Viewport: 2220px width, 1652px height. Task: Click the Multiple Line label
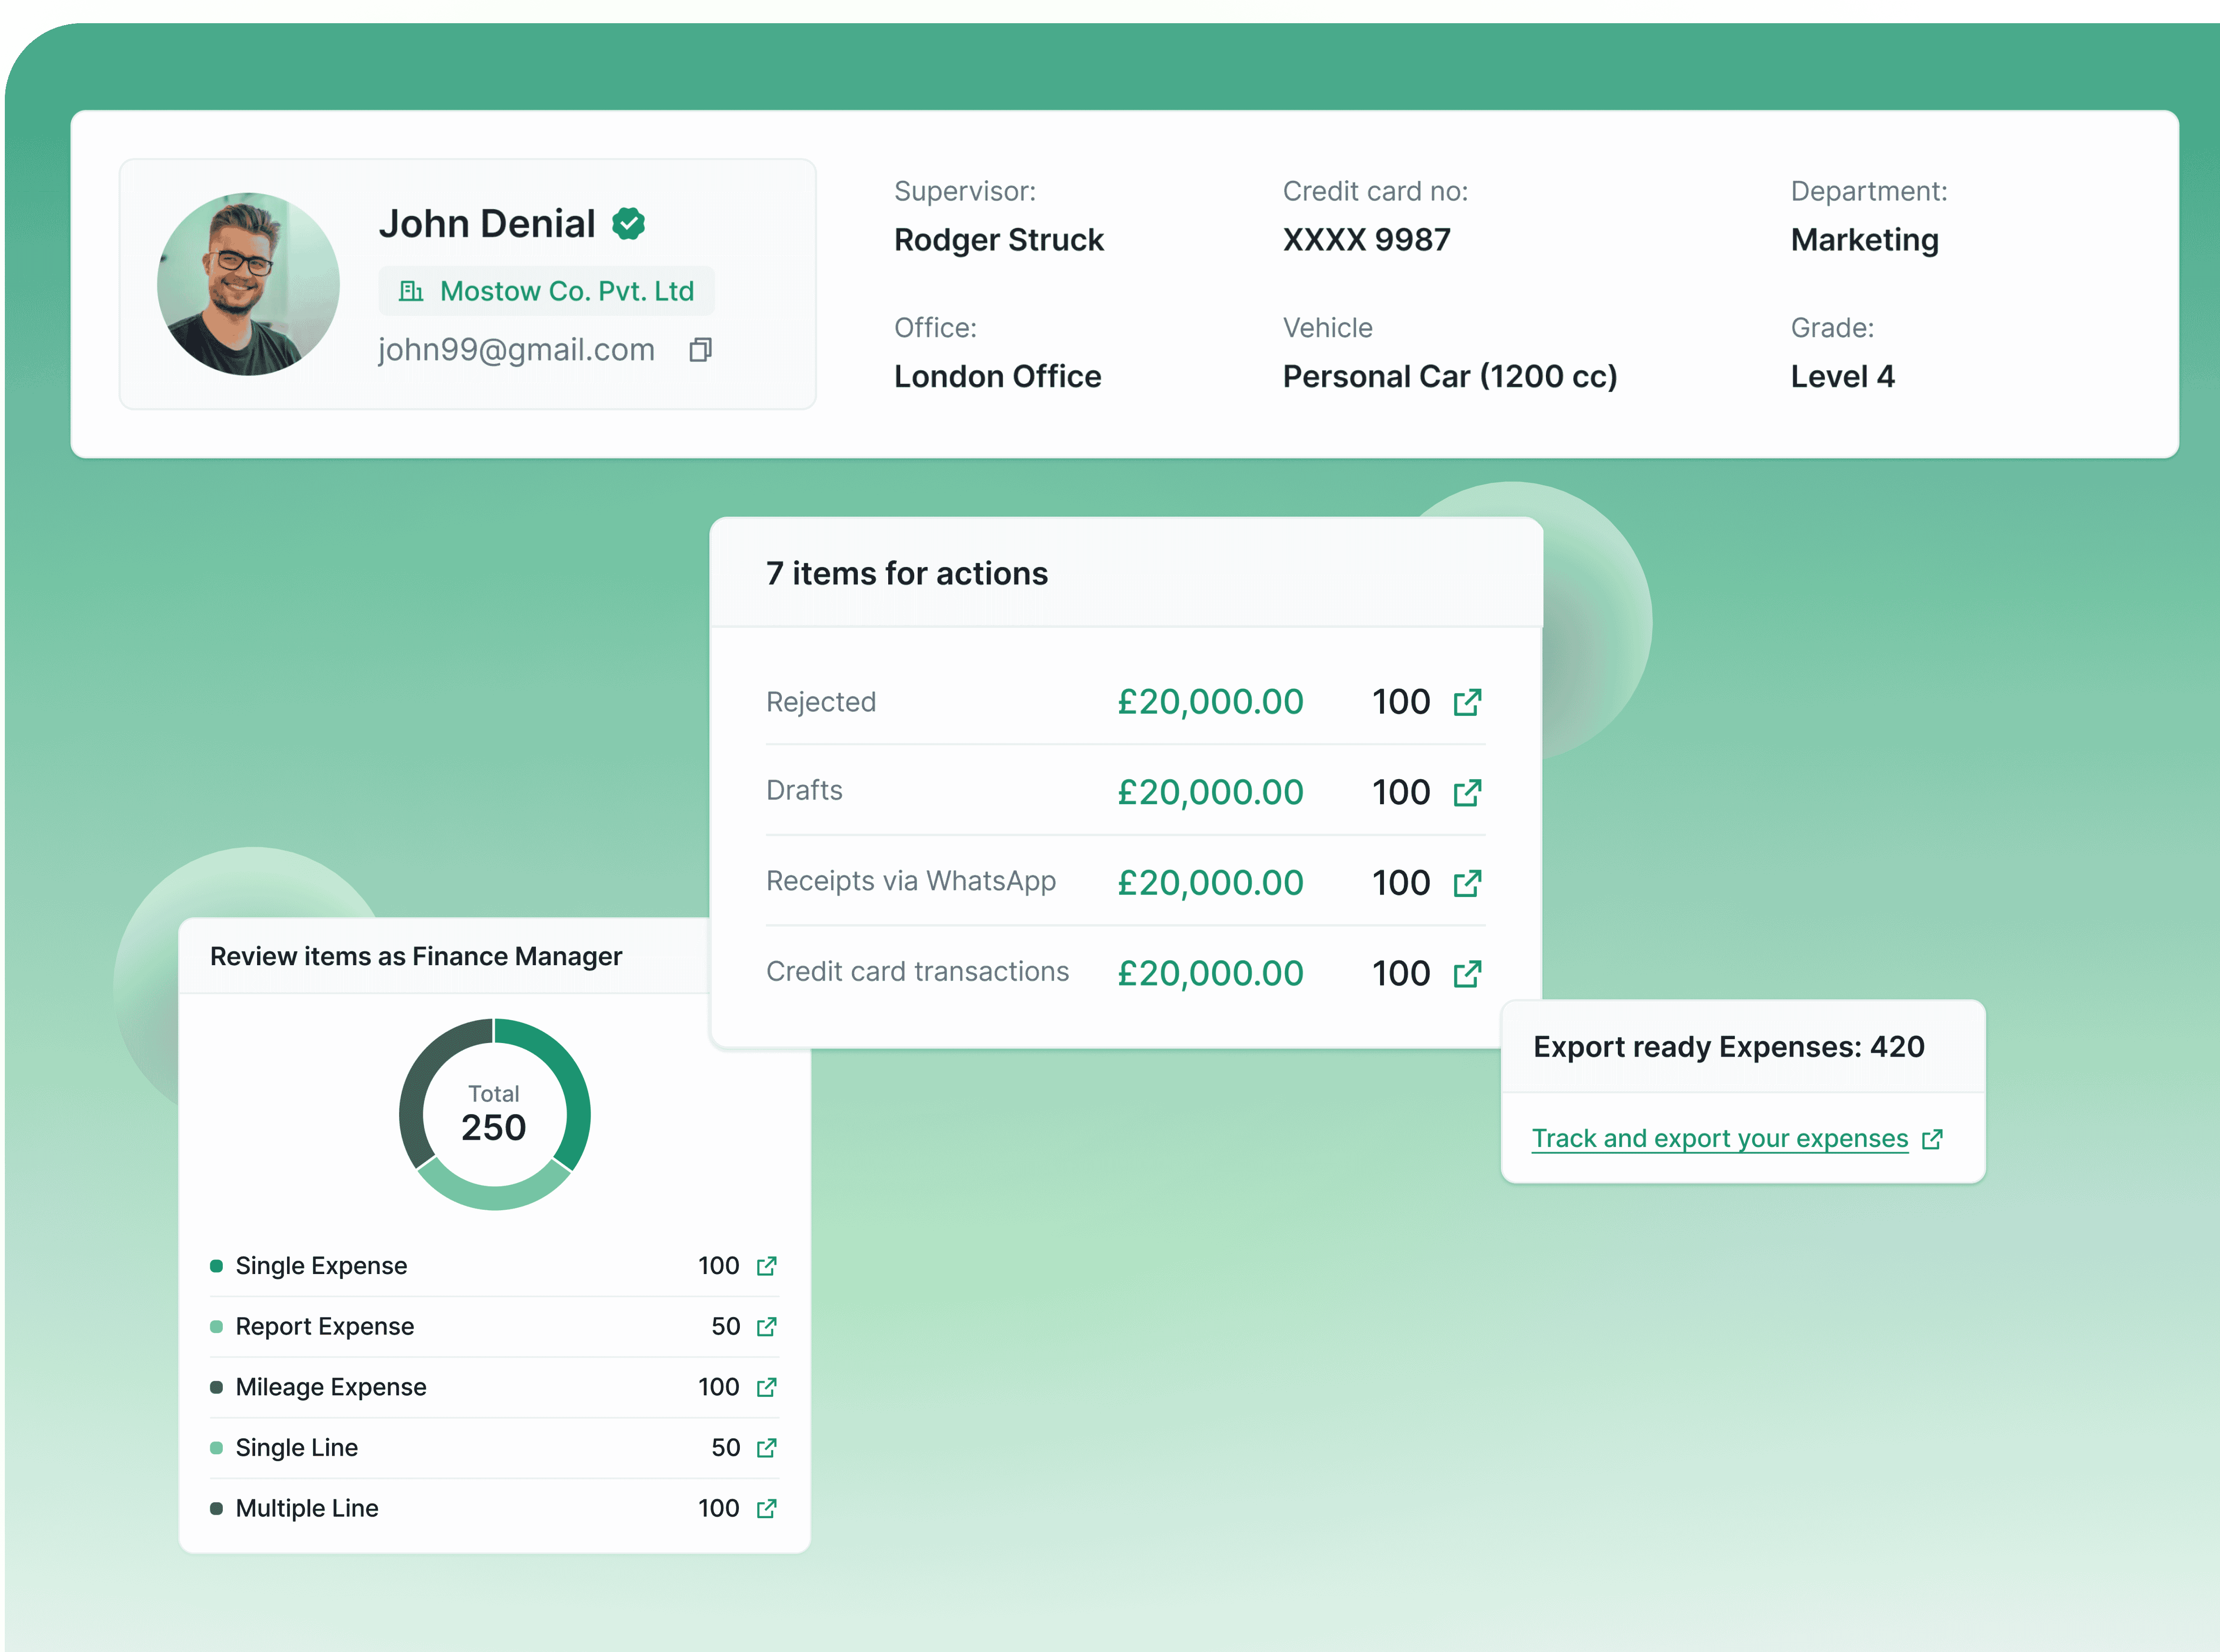pos(307,1508)
